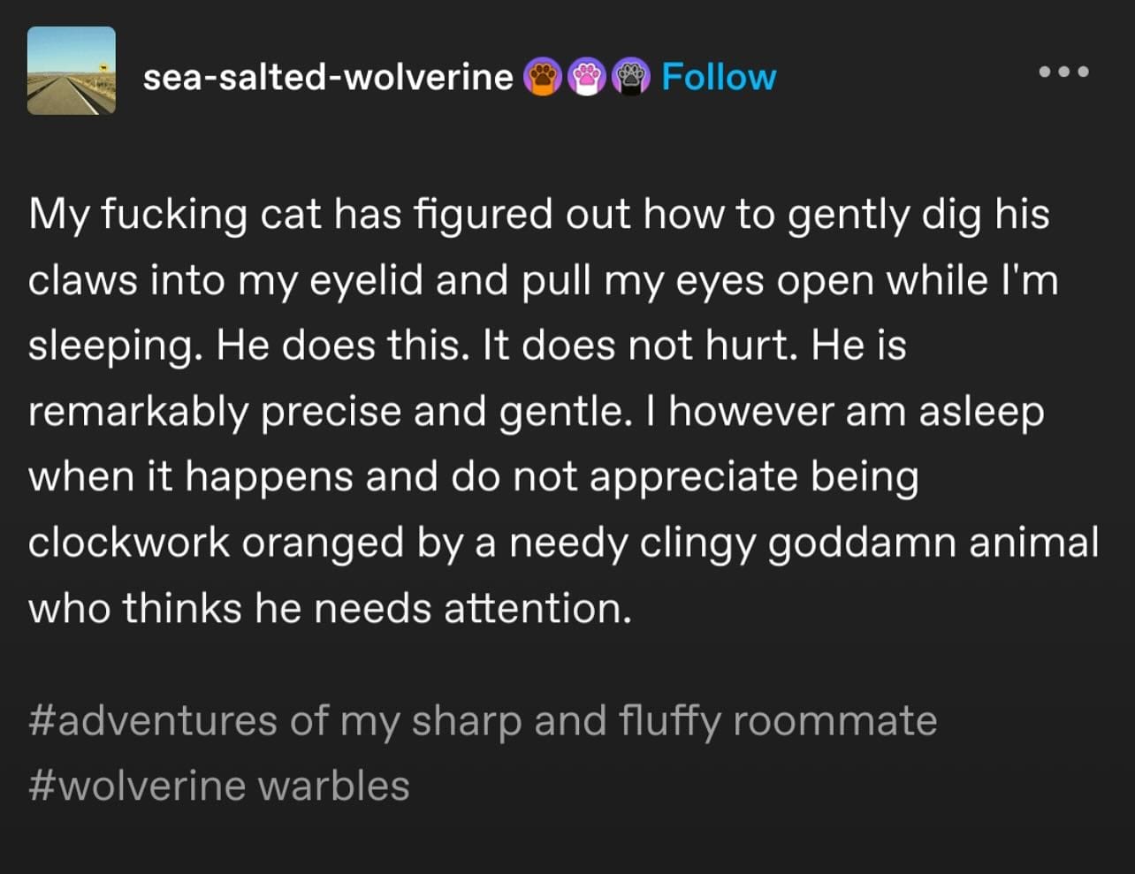Click the line "who thinks he needs attention."

click(330, 608)
